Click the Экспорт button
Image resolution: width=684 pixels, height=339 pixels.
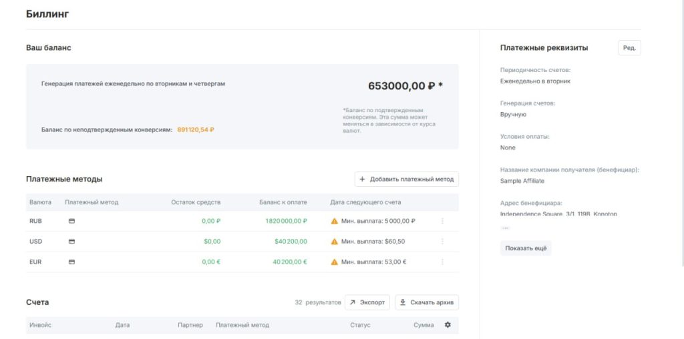[367, 302]
